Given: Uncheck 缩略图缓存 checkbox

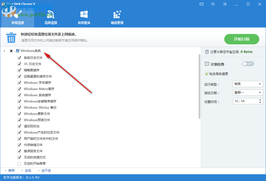Looking at the screenshot, I should pos(19,70).
